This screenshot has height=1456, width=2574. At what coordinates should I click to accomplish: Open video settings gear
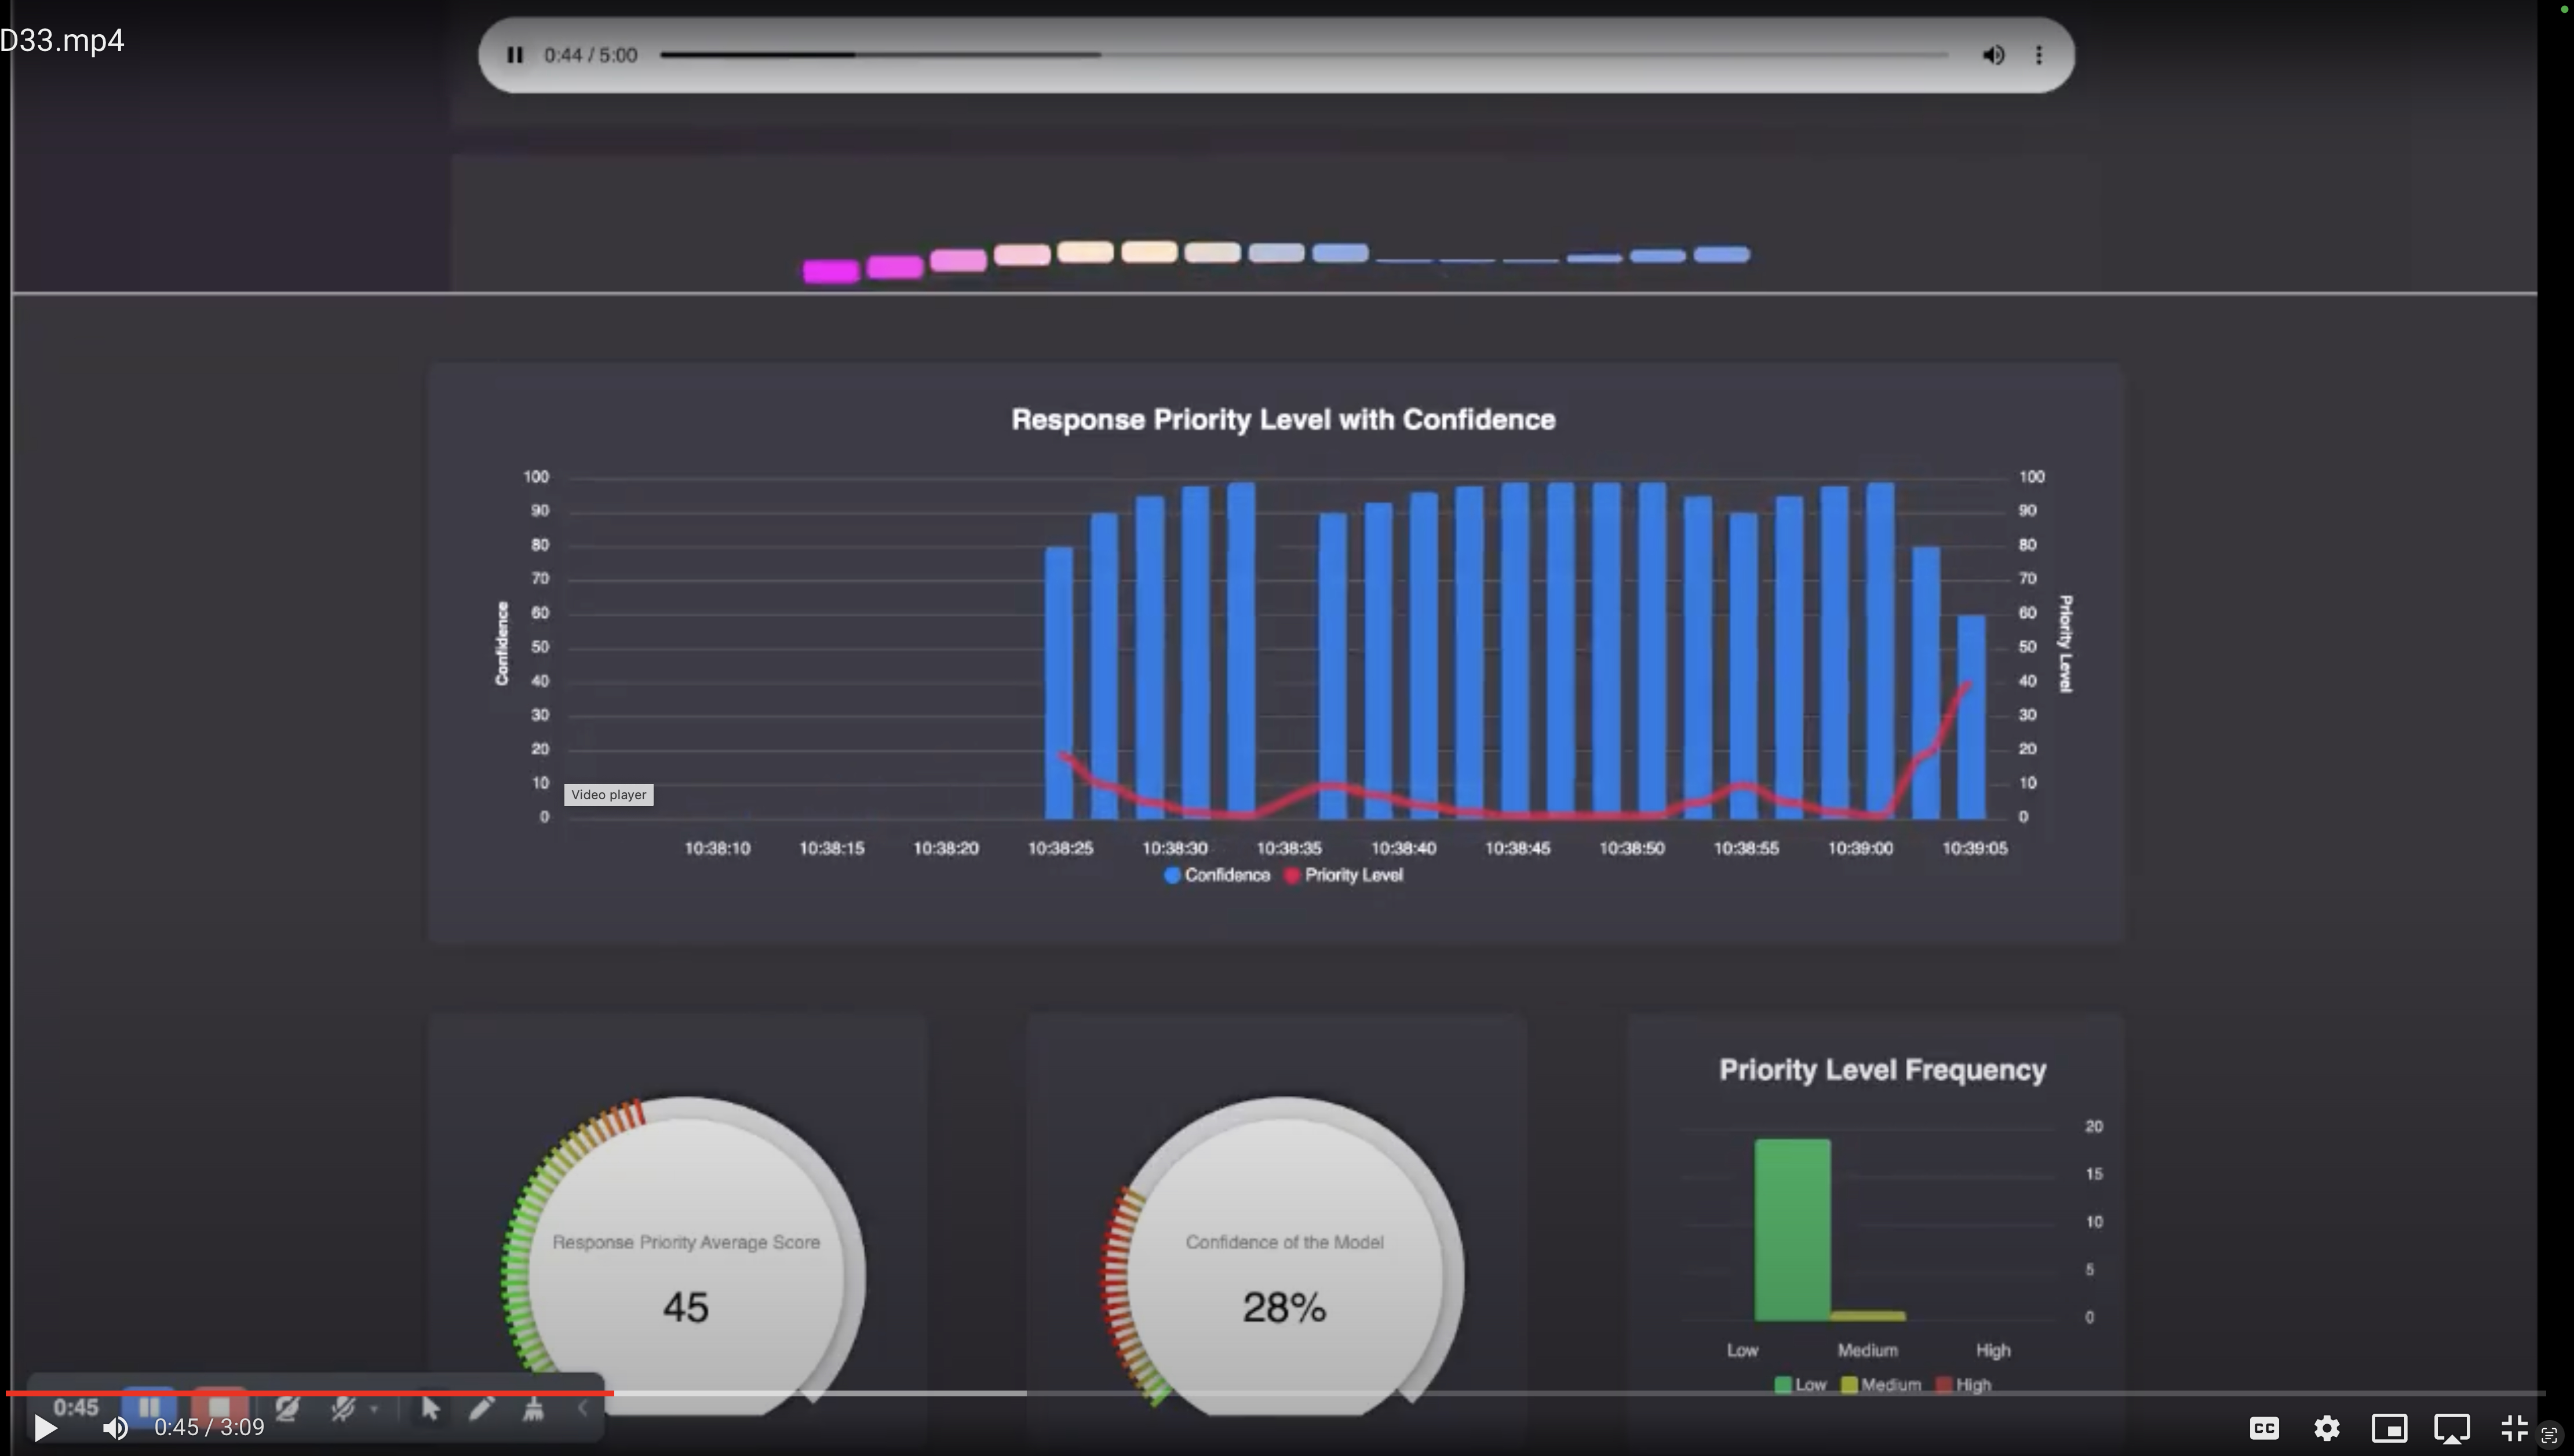pos(2327,1428)
